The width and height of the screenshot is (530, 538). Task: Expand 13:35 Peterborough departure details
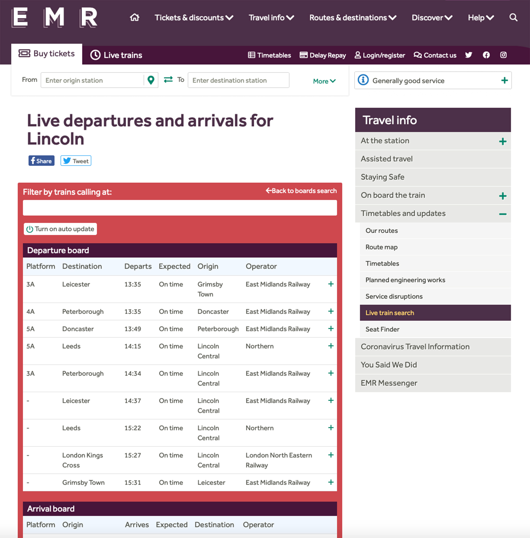(331, 311)
